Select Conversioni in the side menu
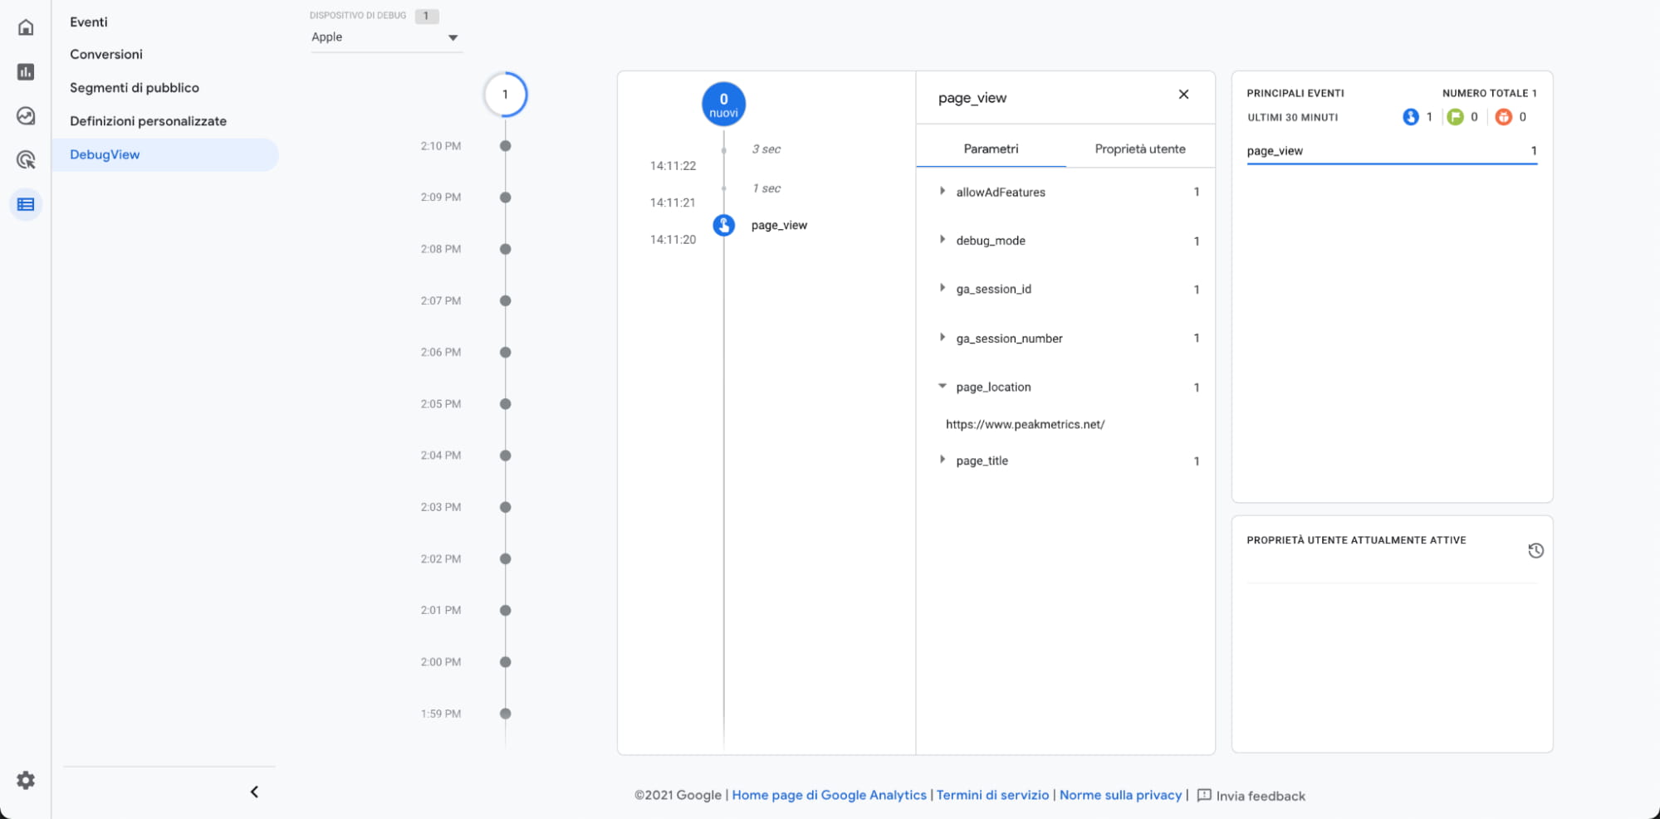The image size is (1660, 819). (106, 55)
